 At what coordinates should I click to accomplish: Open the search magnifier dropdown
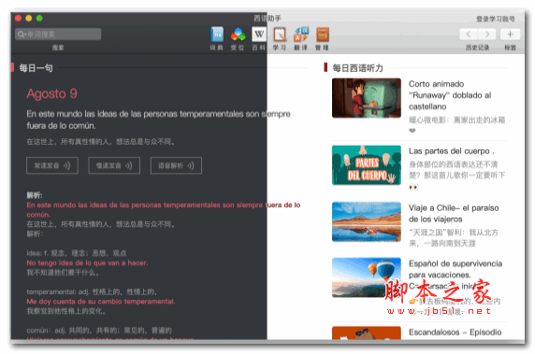click(22, 34)
